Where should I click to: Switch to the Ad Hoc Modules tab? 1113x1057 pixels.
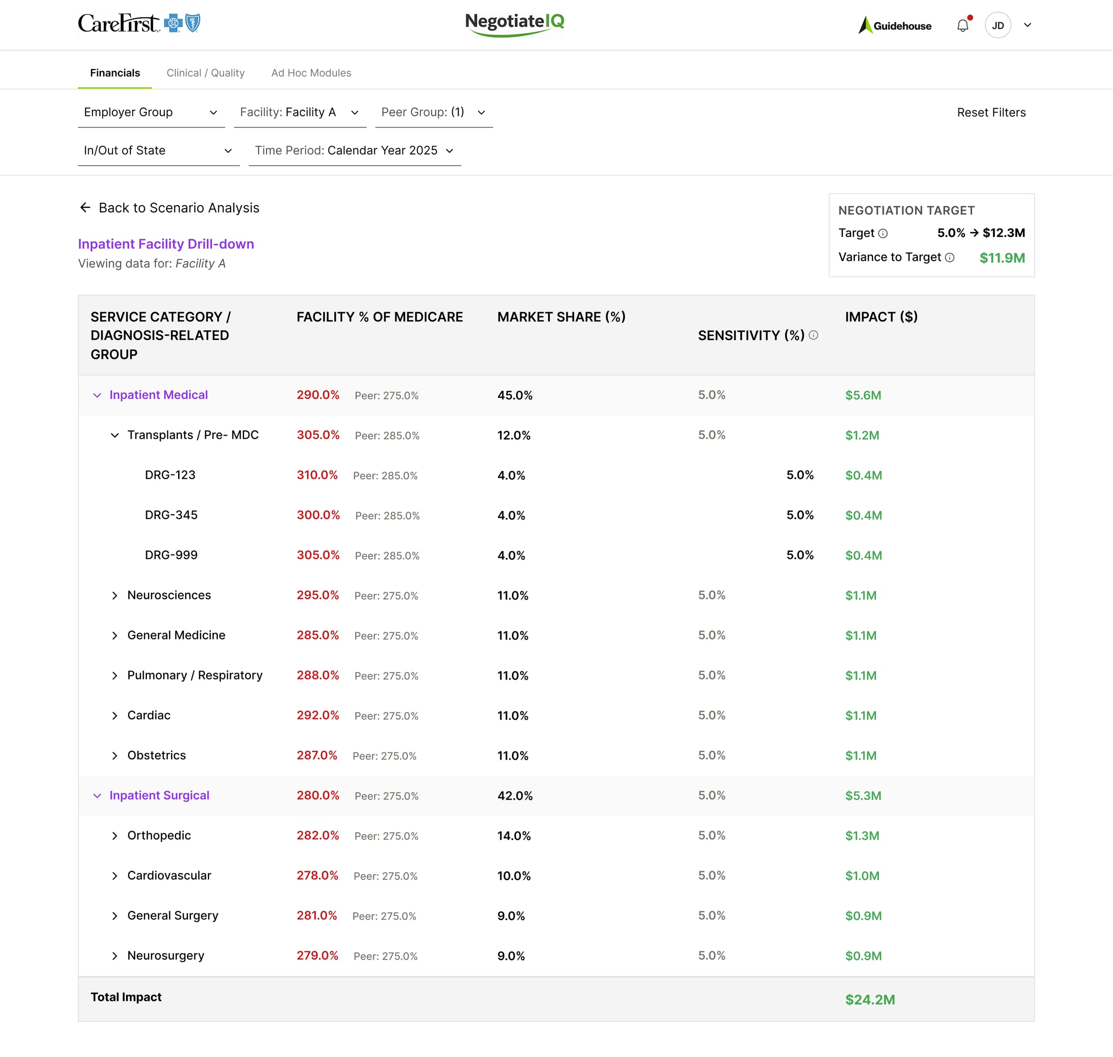(311, 73)
